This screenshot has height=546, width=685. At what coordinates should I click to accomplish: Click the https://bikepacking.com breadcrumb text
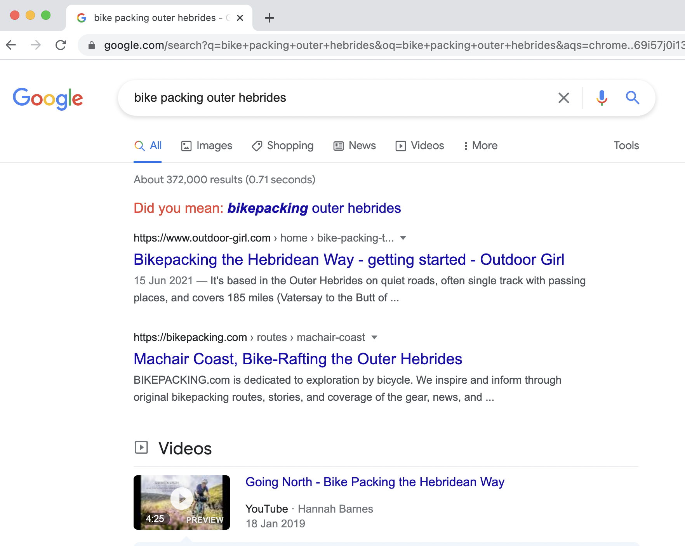190,337
